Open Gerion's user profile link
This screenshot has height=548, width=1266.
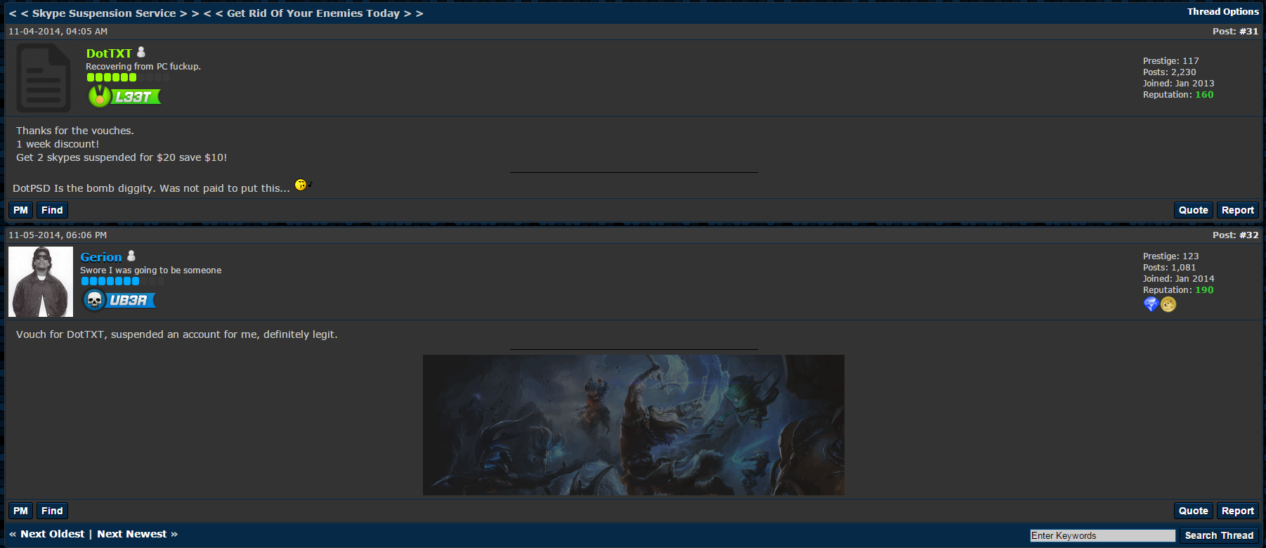pos(101,257)
